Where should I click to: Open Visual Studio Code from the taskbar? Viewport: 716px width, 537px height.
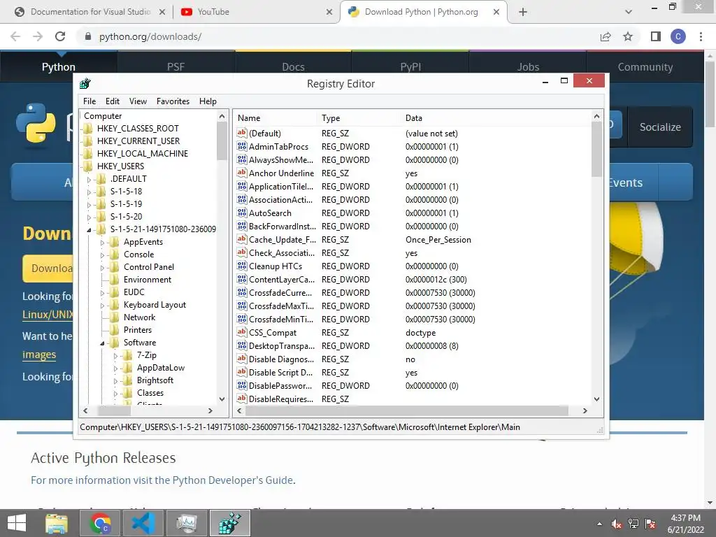(x=143, y=523)
